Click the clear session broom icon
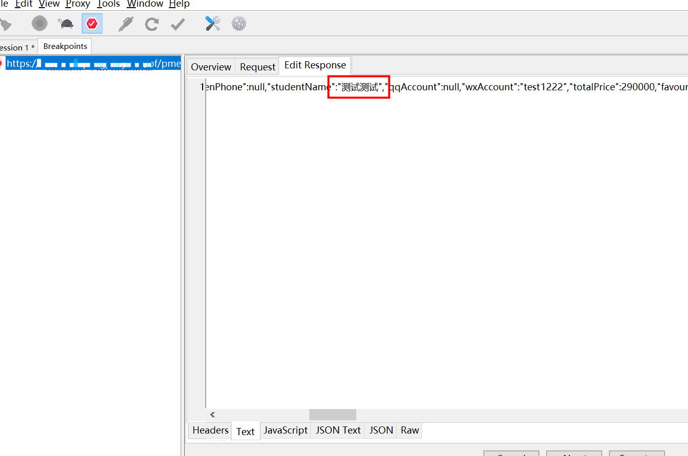 (x=5, y=24)
